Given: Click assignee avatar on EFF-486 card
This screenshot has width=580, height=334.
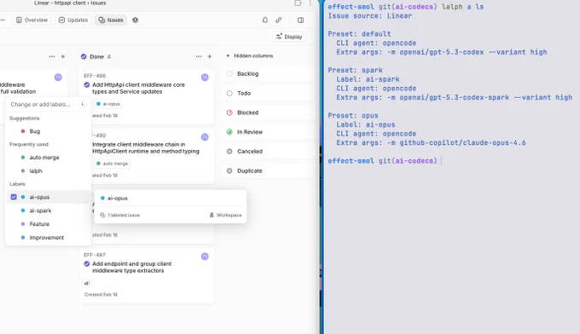Looking at the screenshot, I should 205,78.
